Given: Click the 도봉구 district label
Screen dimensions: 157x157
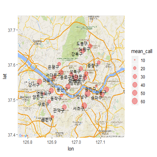Looking at the screenshot, I should (x=82, y=44).
